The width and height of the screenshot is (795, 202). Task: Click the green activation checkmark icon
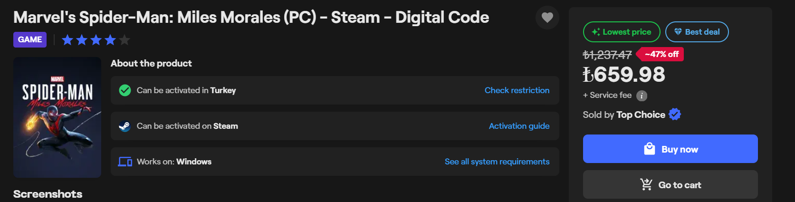[x=125, y=90]
